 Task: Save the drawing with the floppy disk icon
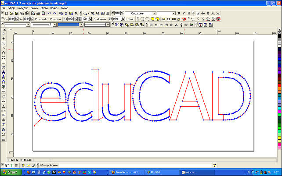coord(17,14)
